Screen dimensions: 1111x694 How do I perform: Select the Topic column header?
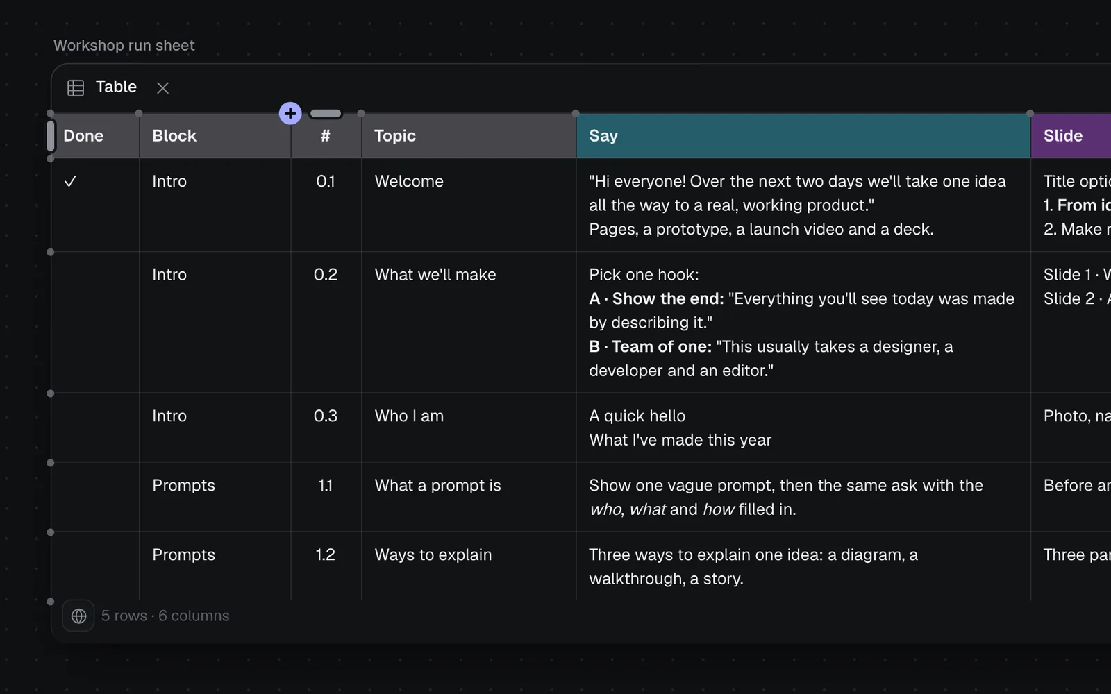coord(469,136)
